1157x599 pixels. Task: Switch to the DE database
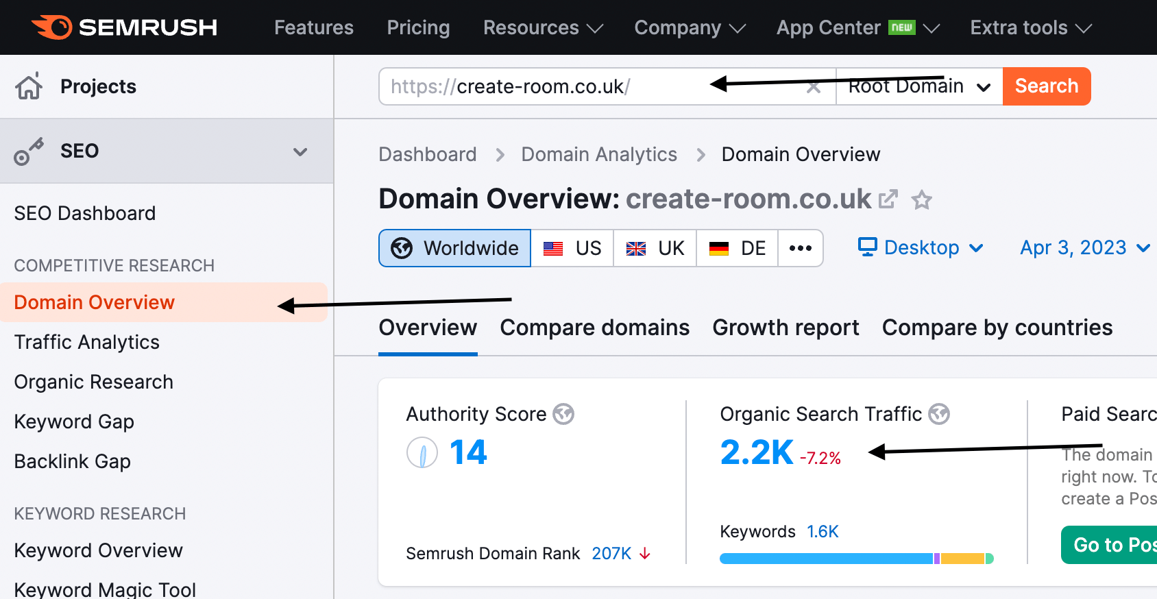click(738, 248)
